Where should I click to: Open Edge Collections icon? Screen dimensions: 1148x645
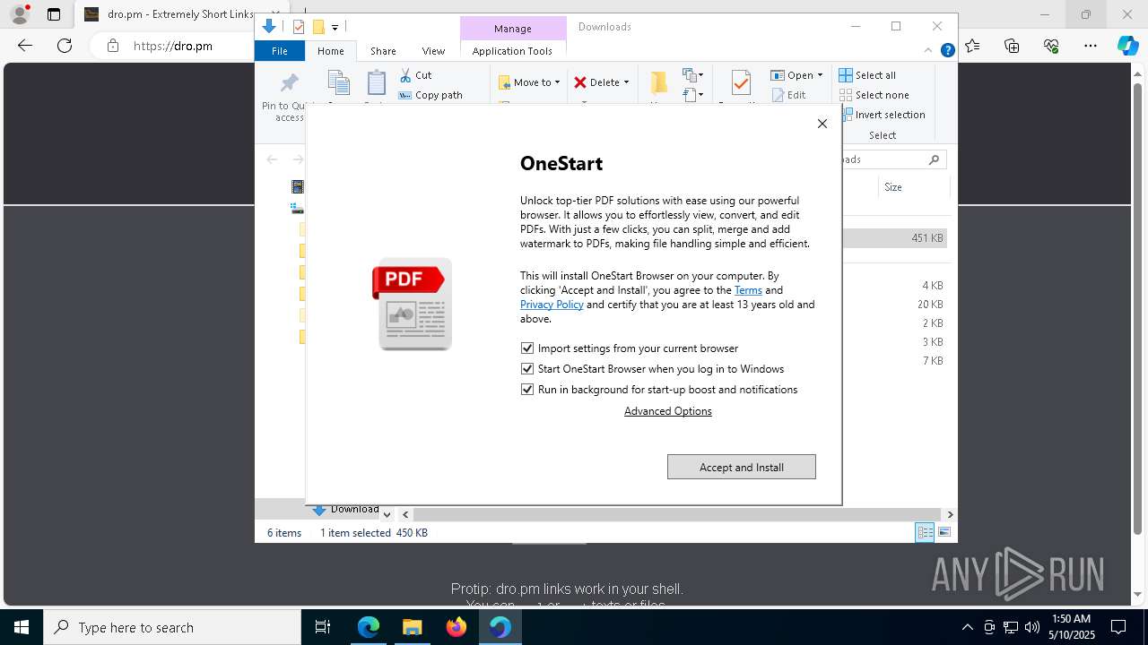click(1012, 46)
